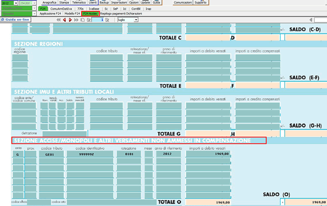Click the codice identificativo field 999999Z
This screenshot has width=327, height=206.
pyautogui.click(x=90, y=154)
